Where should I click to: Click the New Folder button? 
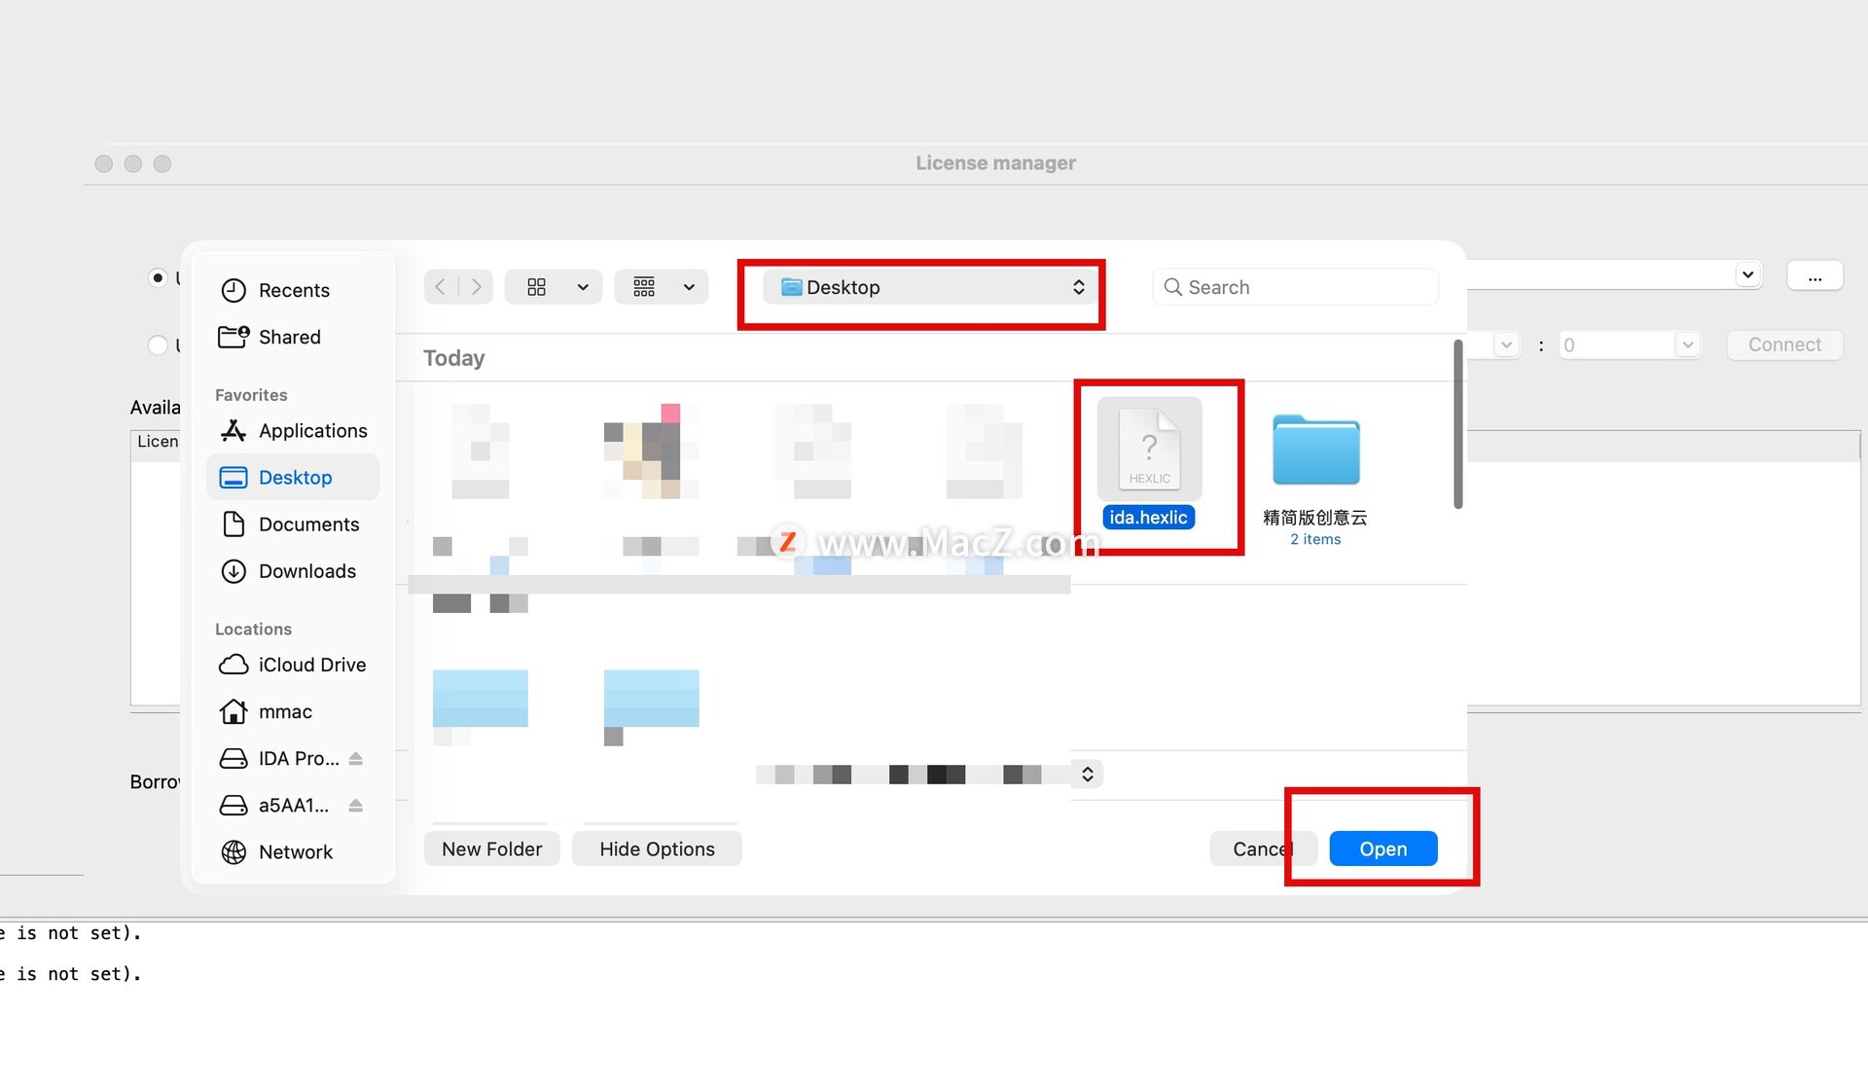click(x=491, y=849)
